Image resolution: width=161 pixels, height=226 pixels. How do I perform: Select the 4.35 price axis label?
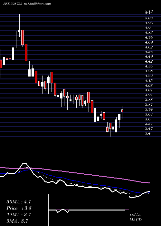149,66
